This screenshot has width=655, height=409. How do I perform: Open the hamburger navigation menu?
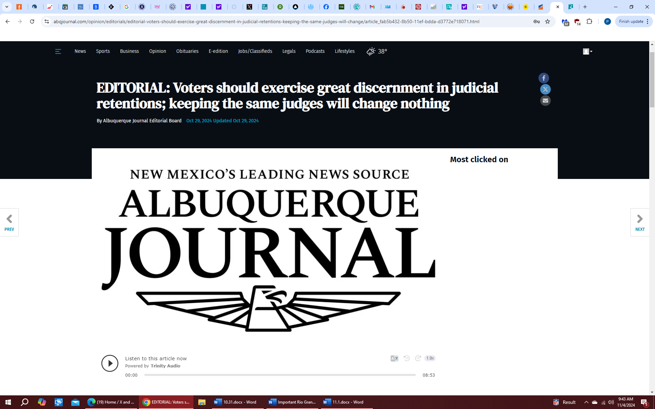(x=58, y=51)
